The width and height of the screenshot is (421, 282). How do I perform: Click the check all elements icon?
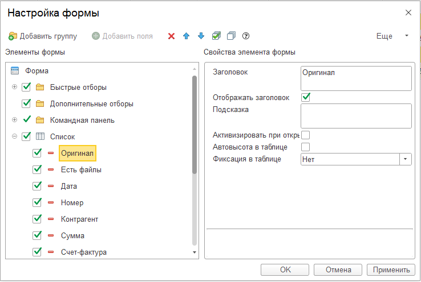pos(216,36)
